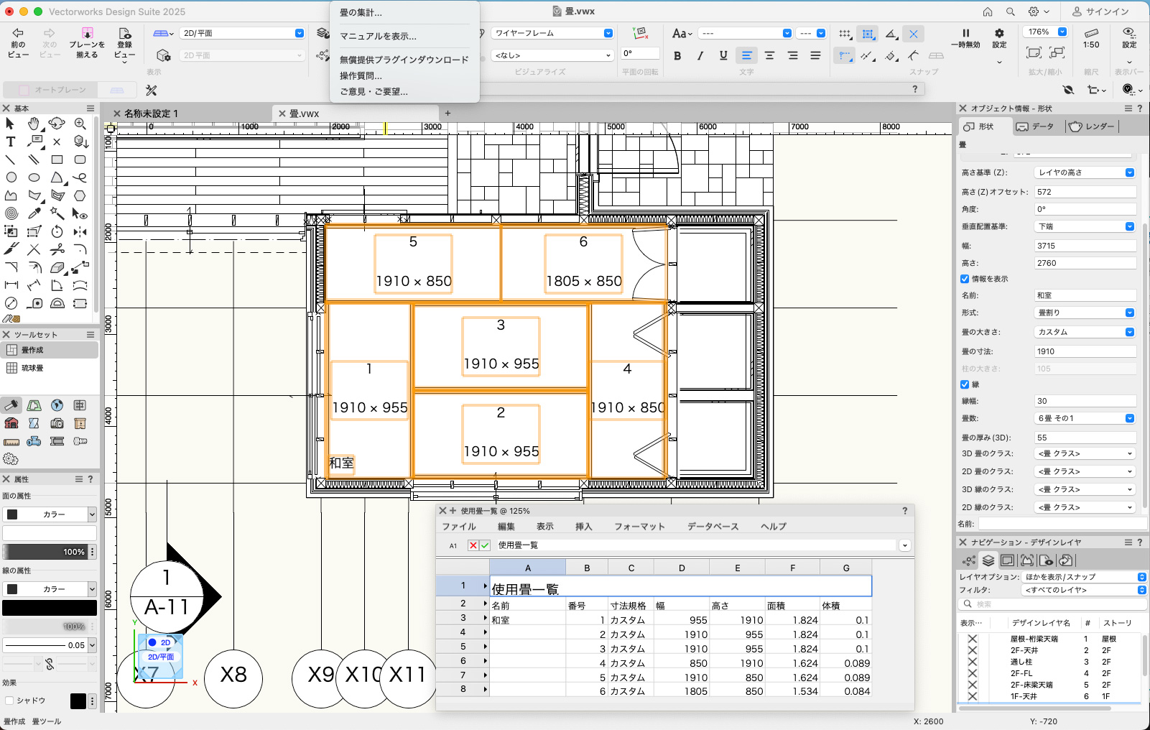Image resolution: width=1150 pixels, height=730 pixels.
Task: Click the プレーンを揃える button
Action: point(87,44)
